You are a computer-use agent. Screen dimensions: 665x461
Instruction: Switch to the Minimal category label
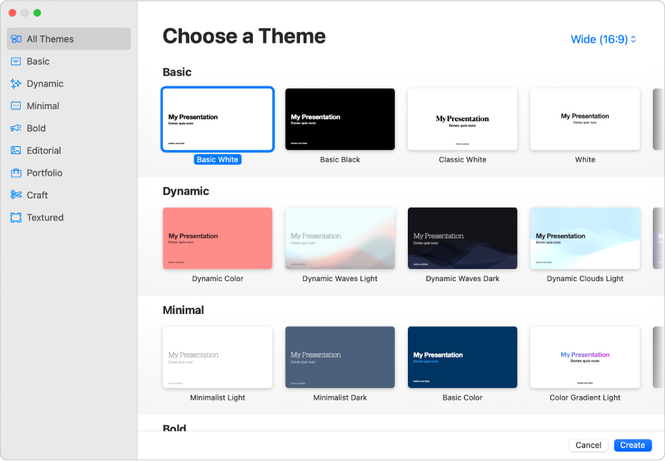coord(43,106)
